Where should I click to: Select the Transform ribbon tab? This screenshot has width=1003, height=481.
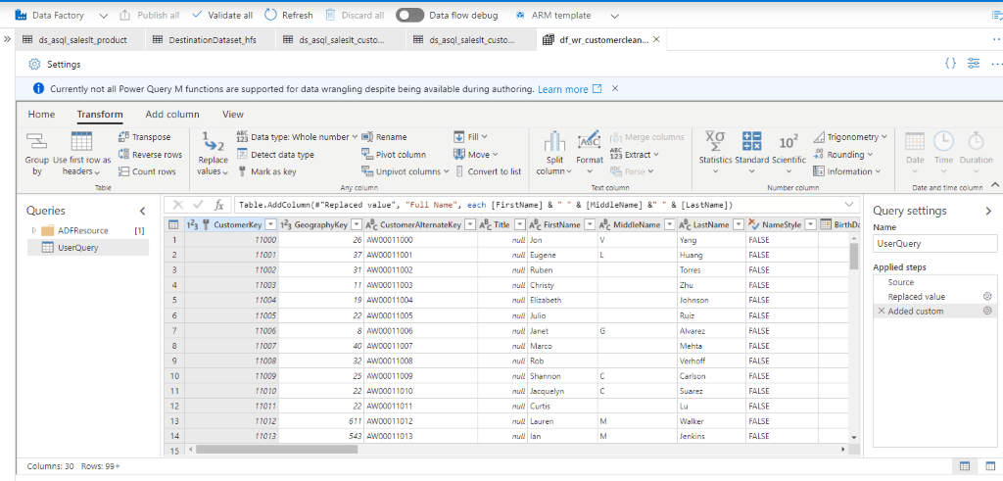pyautogui.click(x=100, y=115)
